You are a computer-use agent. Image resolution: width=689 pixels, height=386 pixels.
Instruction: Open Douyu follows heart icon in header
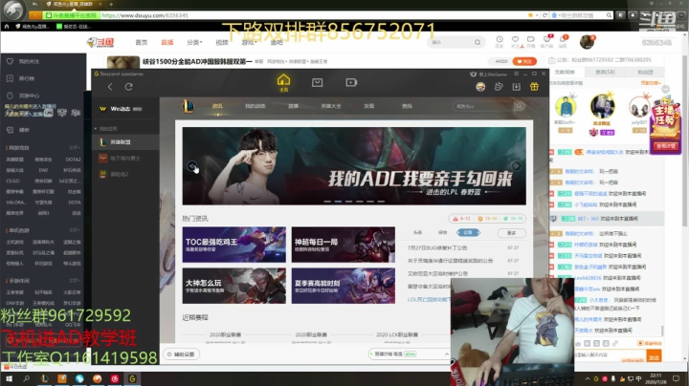[x=516, y=40]
